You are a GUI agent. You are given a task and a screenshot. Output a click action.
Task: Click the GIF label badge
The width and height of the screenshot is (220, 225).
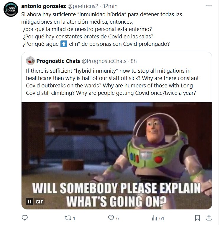pos(39,202)
